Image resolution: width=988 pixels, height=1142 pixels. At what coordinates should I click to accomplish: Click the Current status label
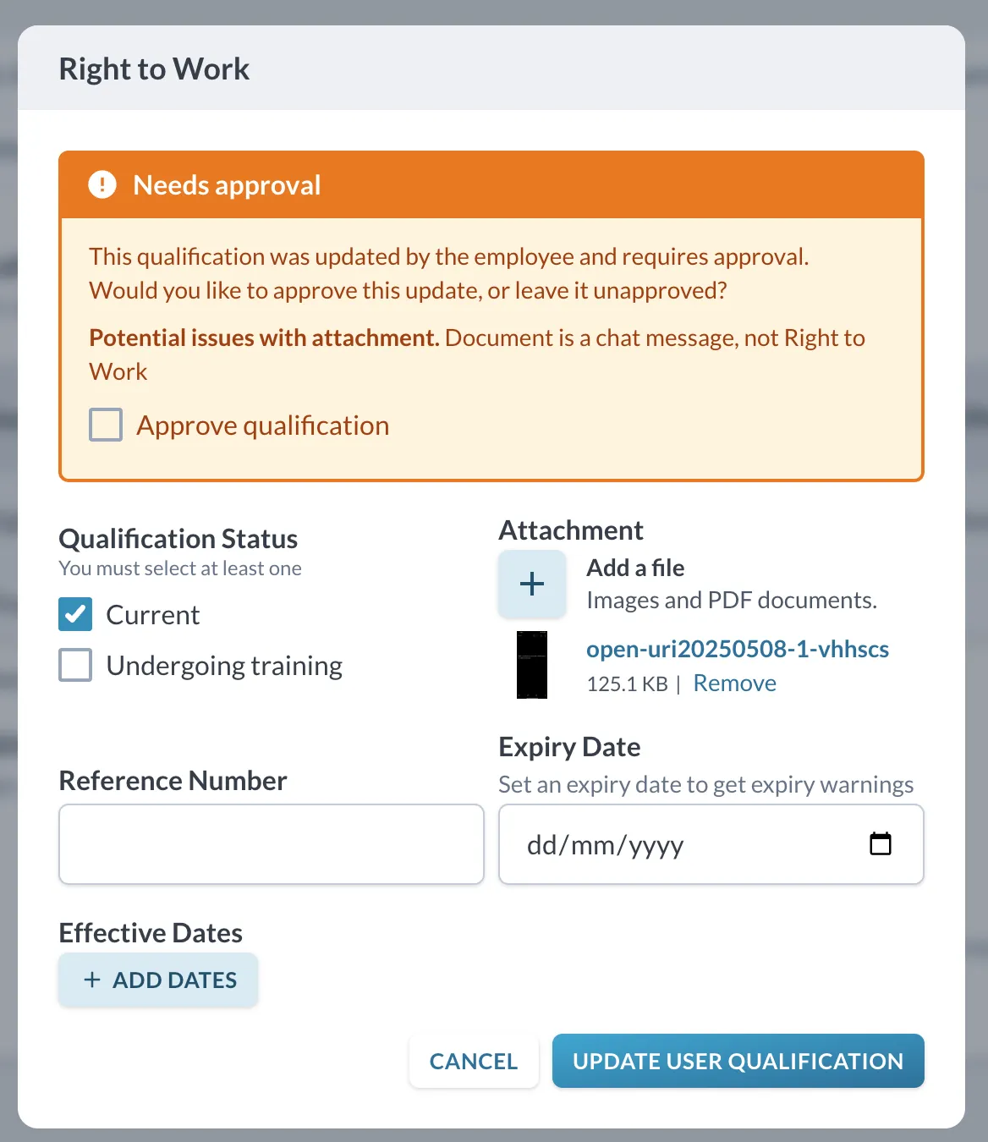point(153,615)
